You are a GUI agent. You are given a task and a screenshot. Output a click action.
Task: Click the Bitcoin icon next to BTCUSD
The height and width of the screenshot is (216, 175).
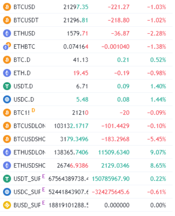(x=7, y=7)
